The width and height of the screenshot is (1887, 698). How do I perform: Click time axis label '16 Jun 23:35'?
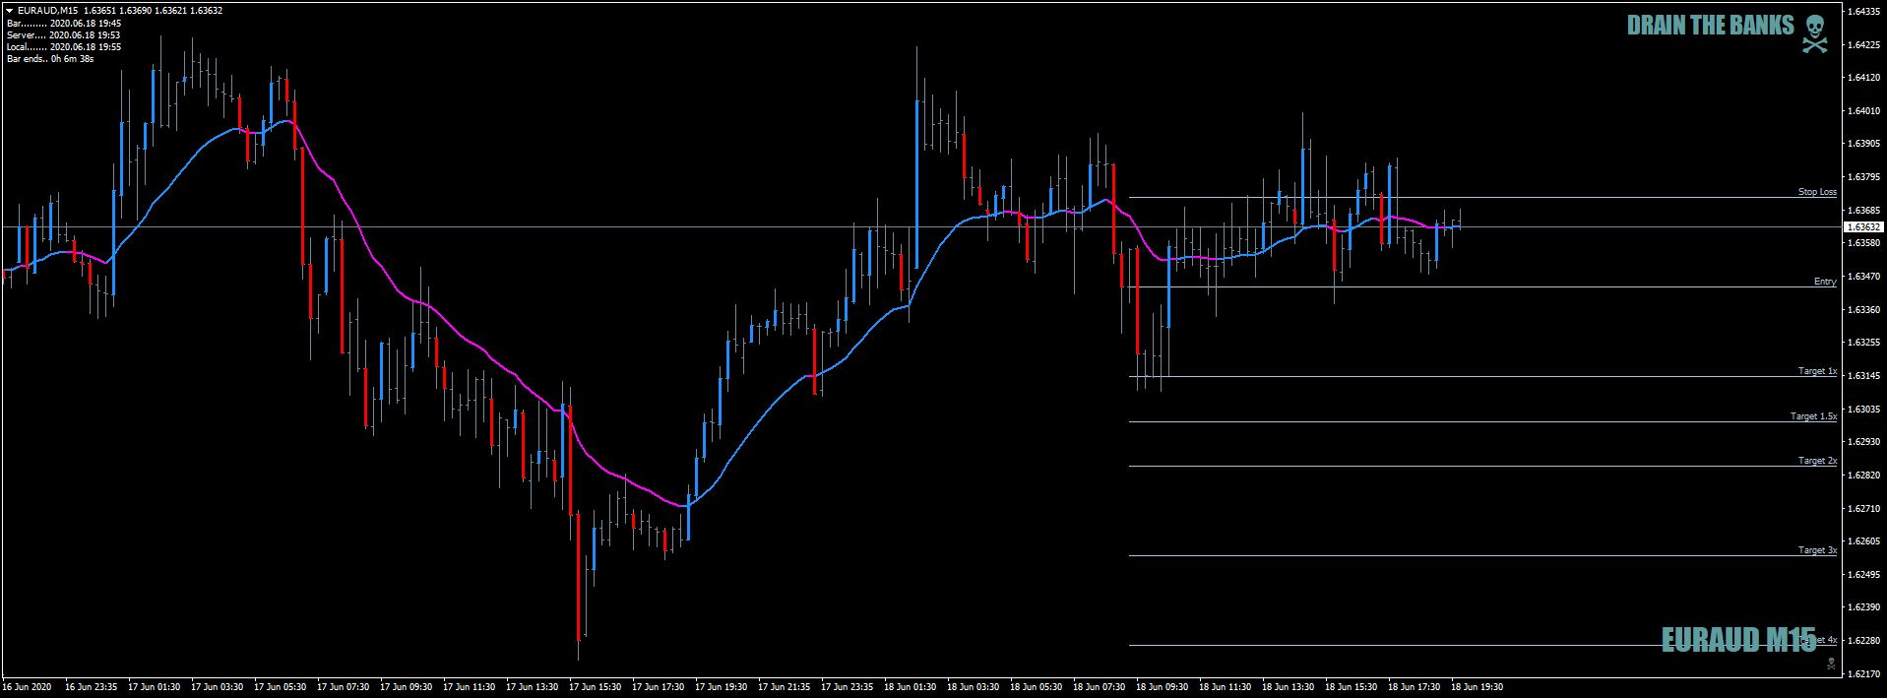91,687
